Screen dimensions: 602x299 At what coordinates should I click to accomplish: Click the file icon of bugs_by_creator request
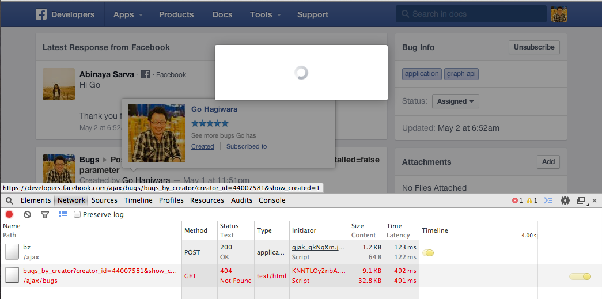12,275
